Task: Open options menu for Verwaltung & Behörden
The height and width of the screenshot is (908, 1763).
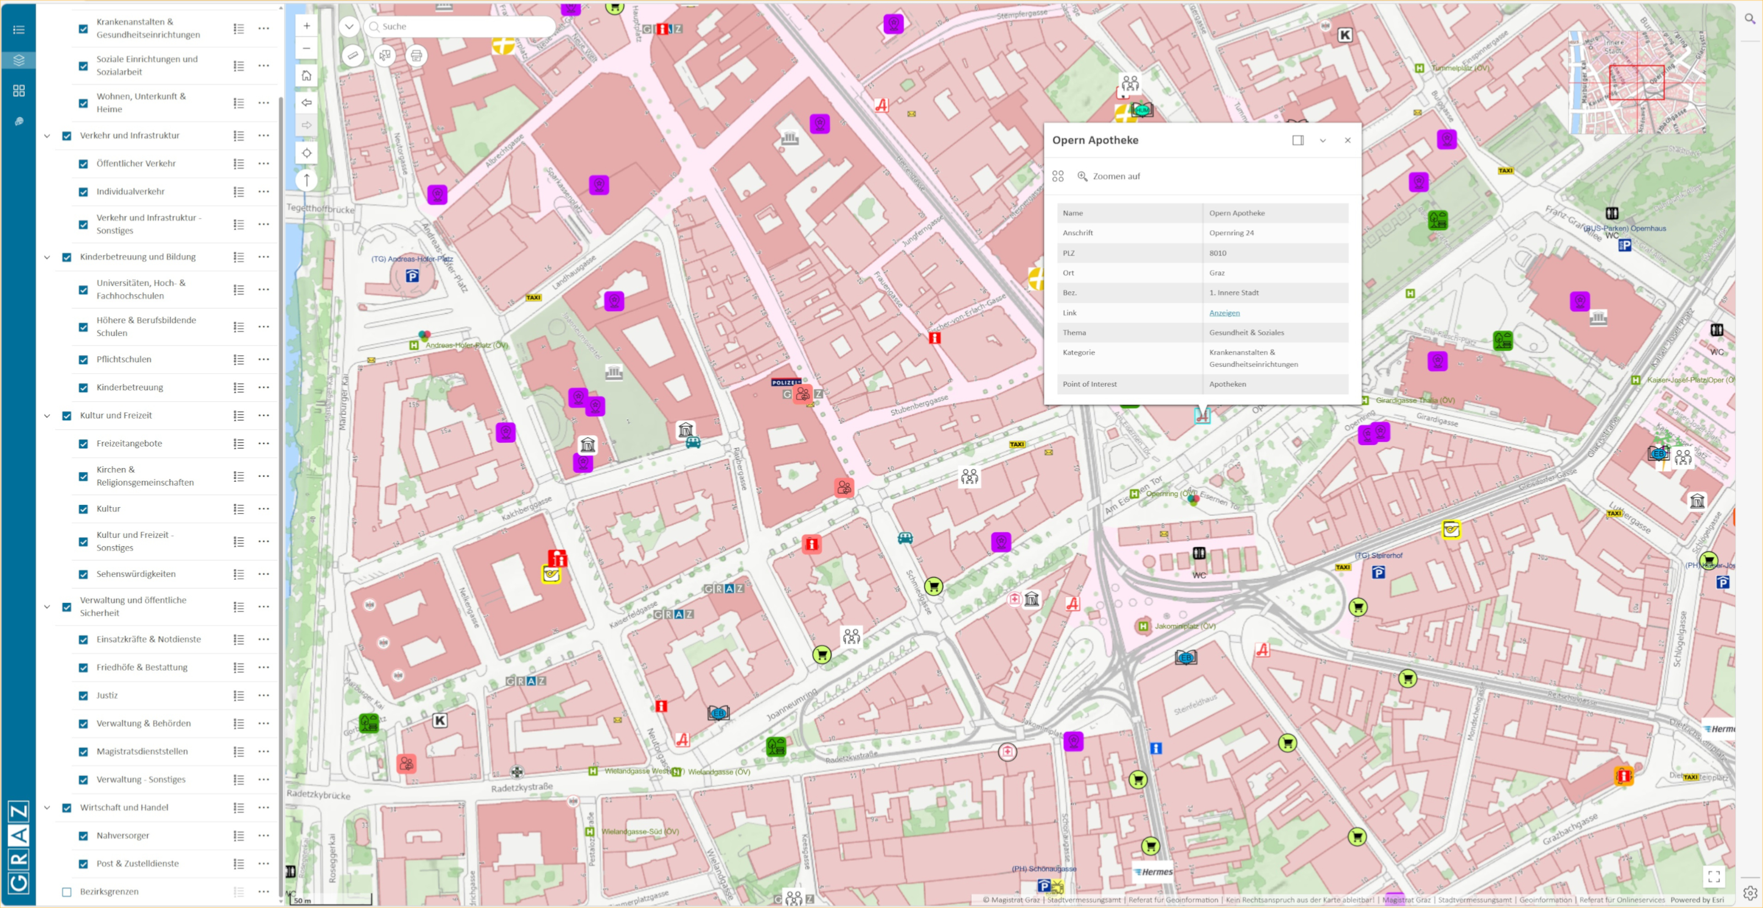Action: click(x=264, y=724)
